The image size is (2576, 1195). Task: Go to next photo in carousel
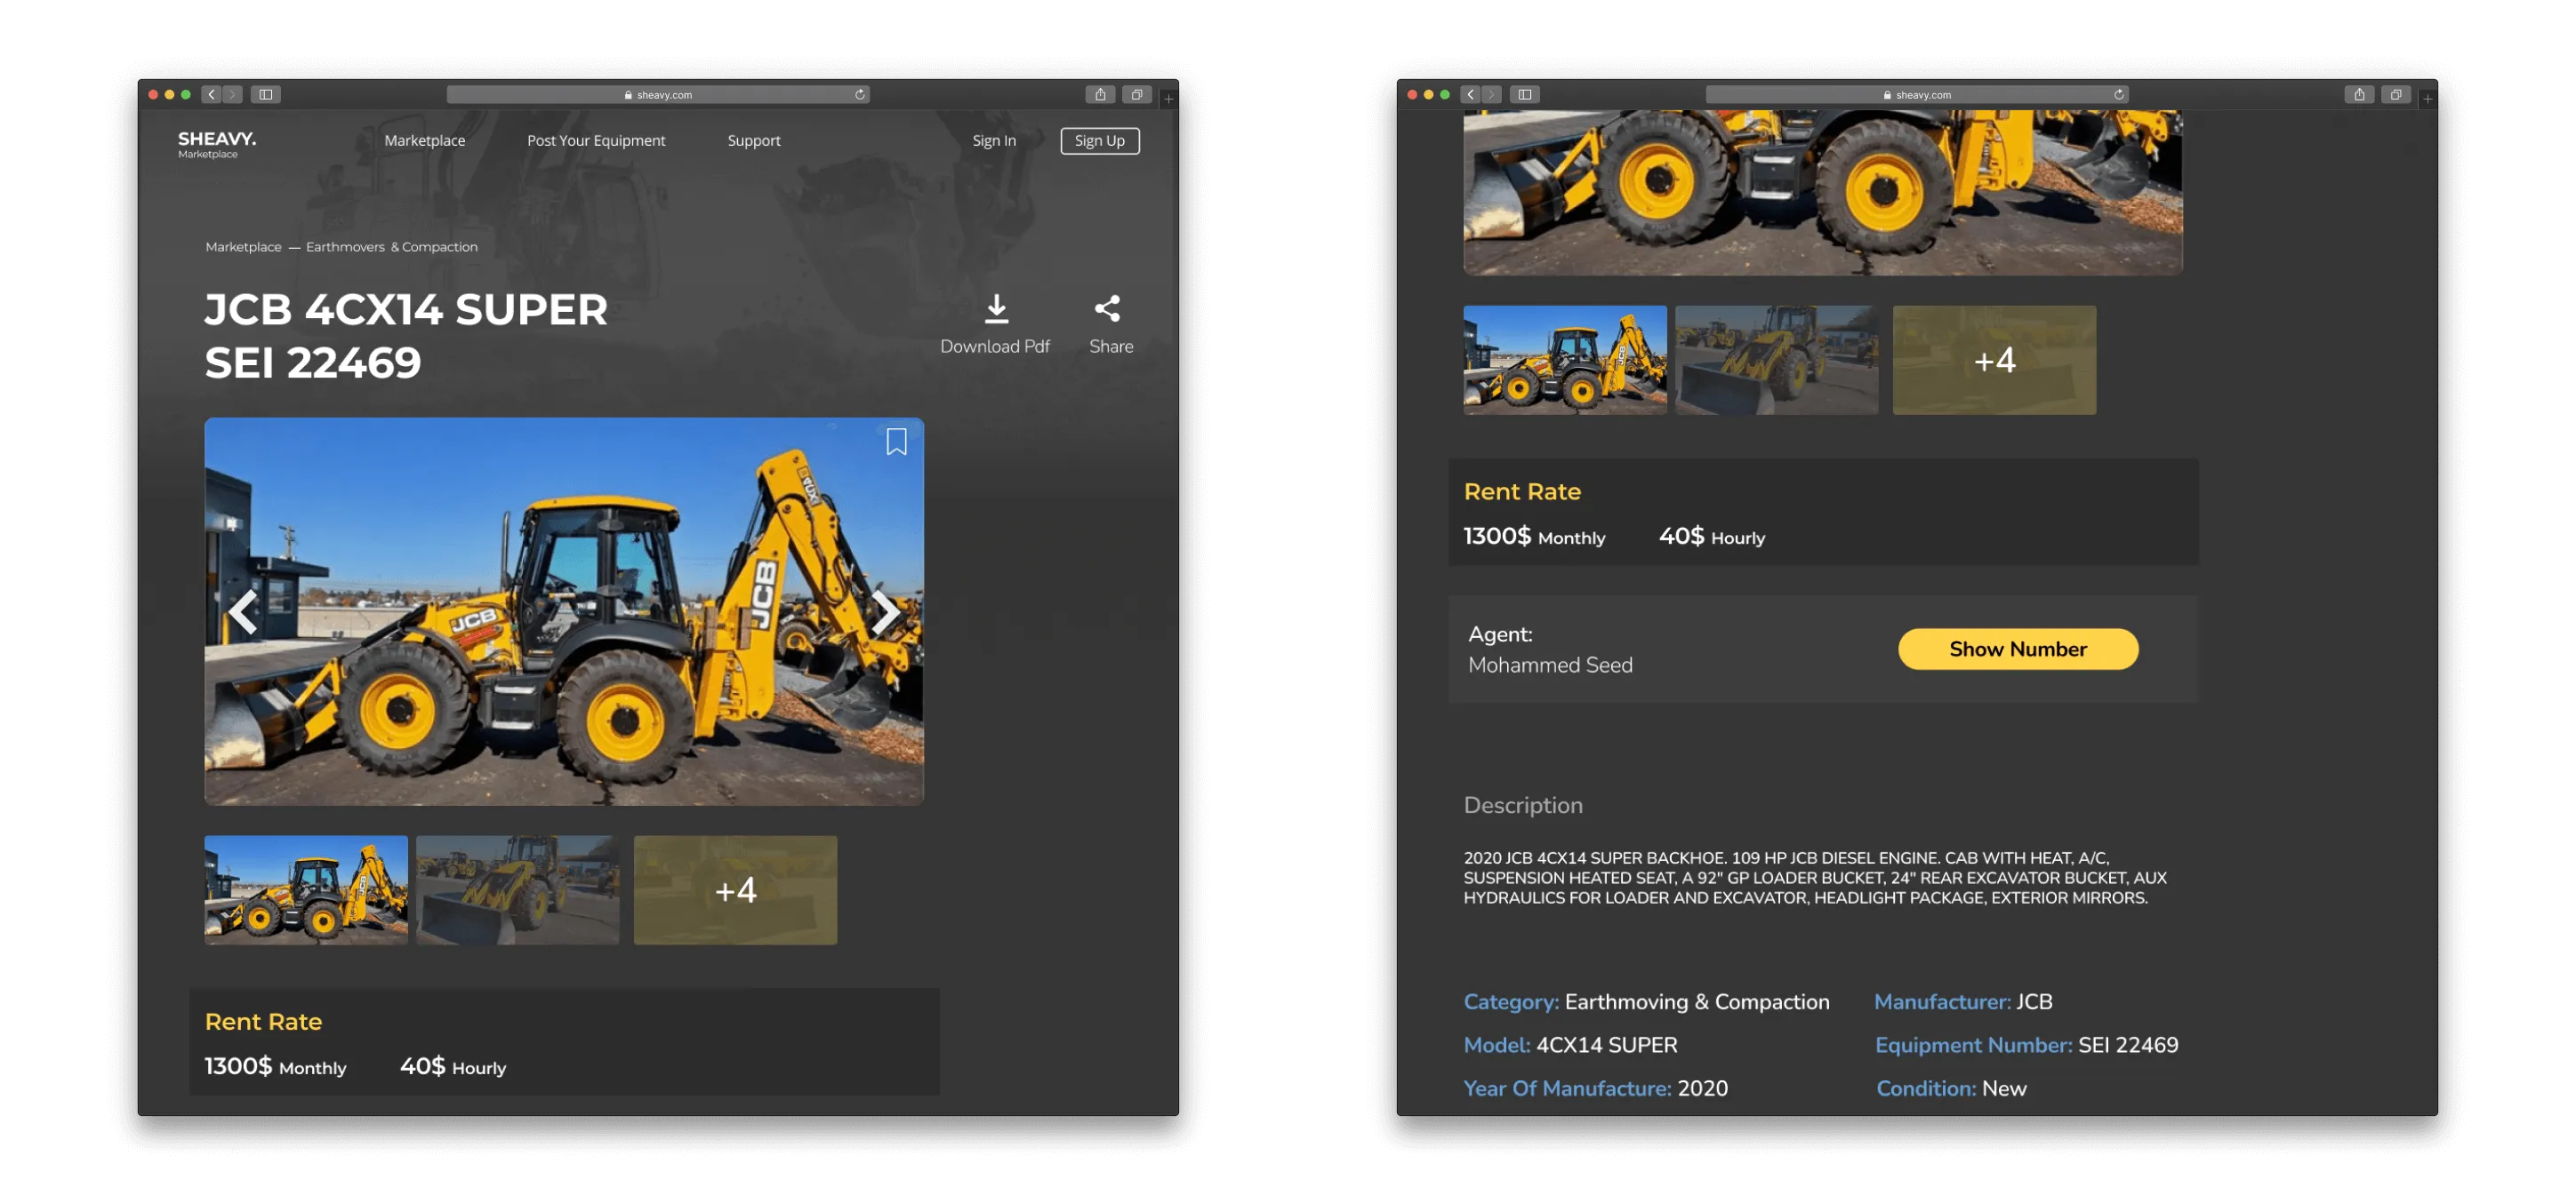point(884,612)
